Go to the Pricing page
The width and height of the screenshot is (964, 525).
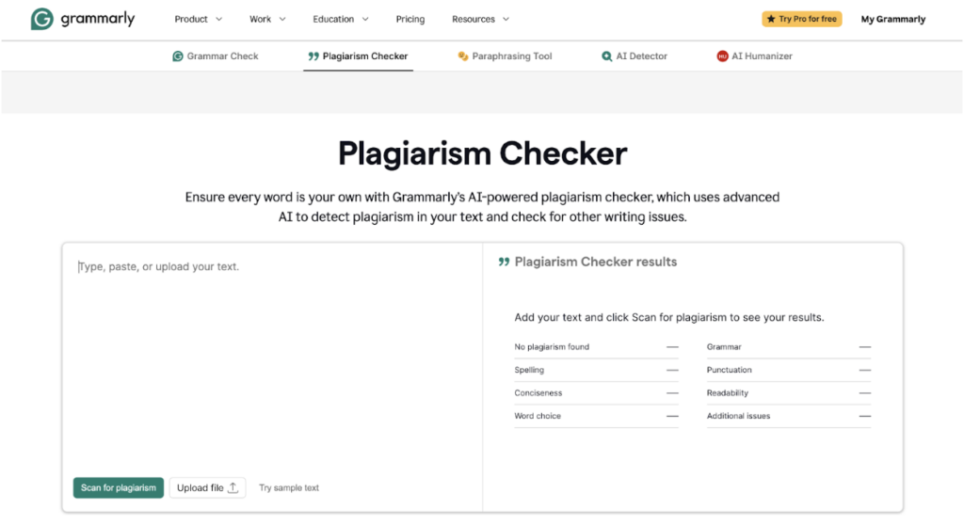[x=410, y=19]
